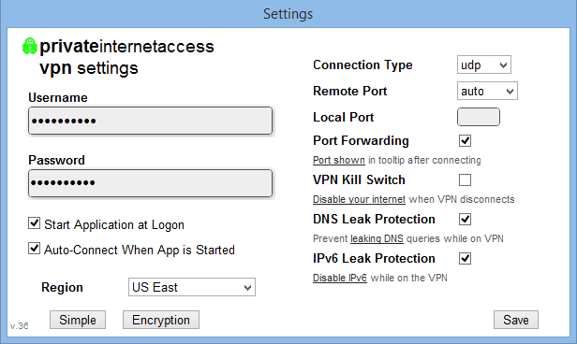
Task: Open the Connection Type udp dropdown
Action: (484, 65)
